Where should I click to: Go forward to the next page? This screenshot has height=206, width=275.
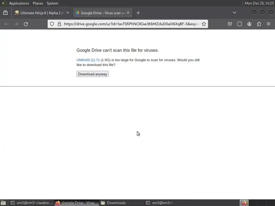tap(16, 24)
